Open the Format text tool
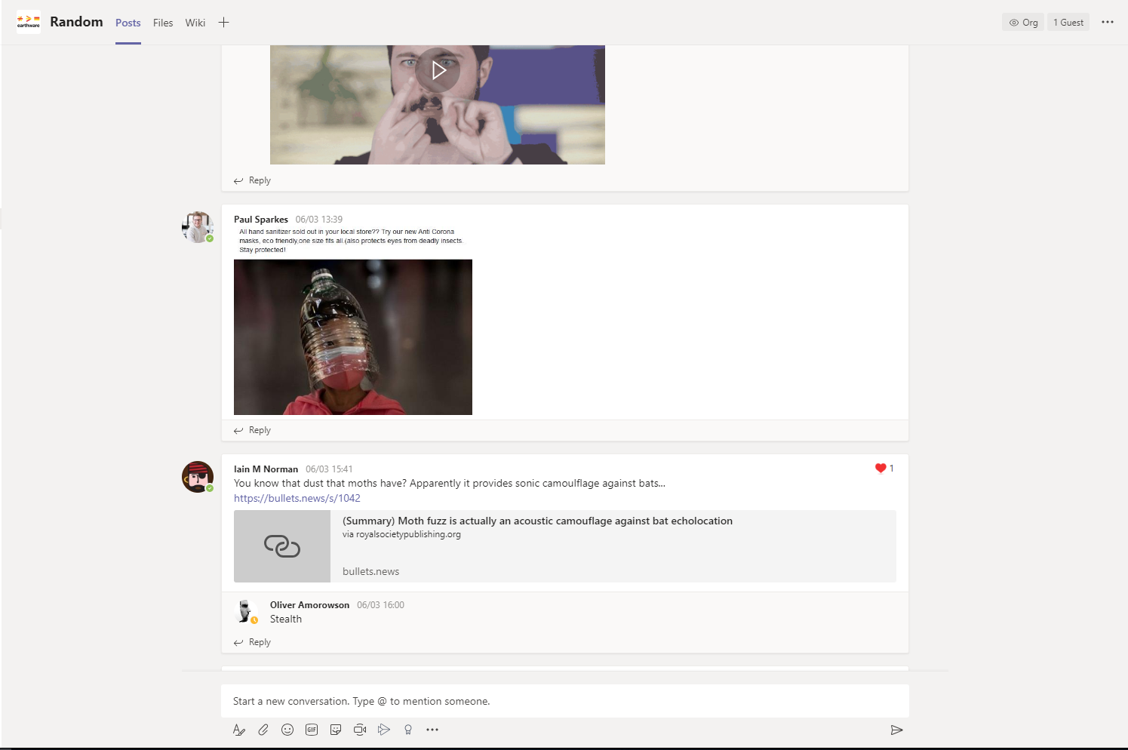This screenshot has width=1128, height=750. click(239, 730)
